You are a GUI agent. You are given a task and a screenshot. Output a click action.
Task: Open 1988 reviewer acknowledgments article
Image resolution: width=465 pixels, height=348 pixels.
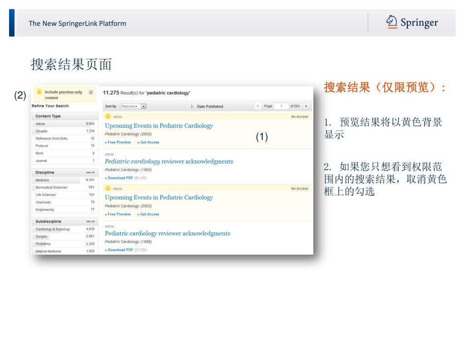point(167,233)
